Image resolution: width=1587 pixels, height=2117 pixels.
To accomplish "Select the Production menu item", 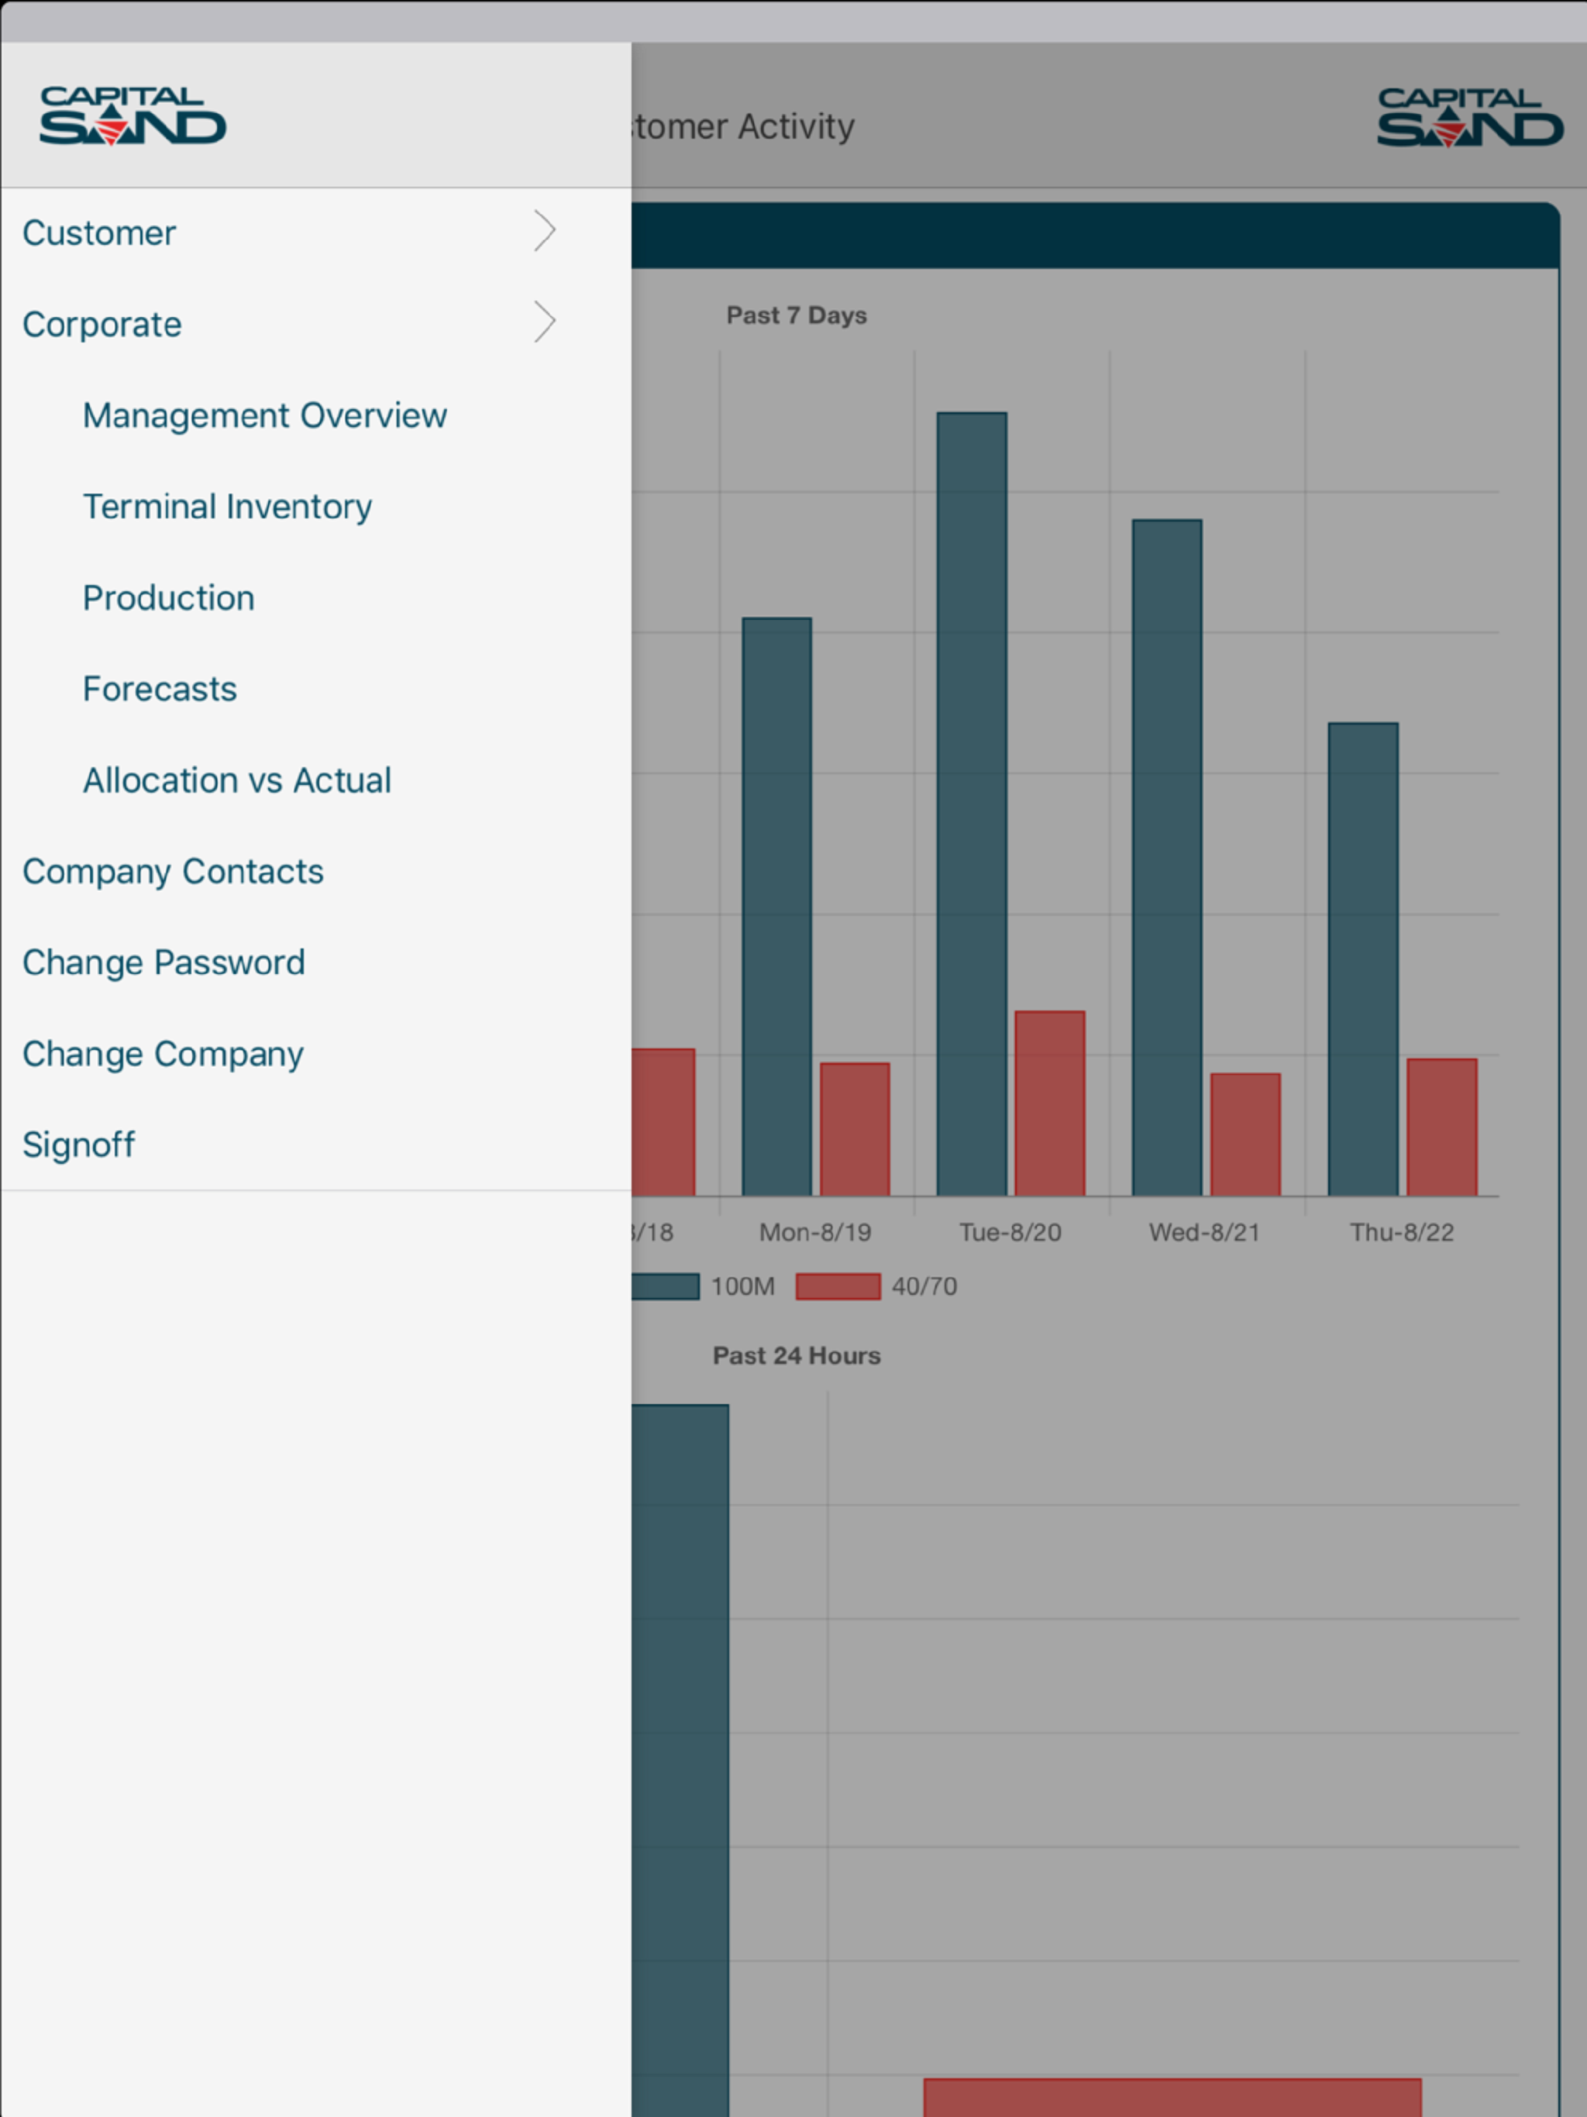I will point(170,597).
